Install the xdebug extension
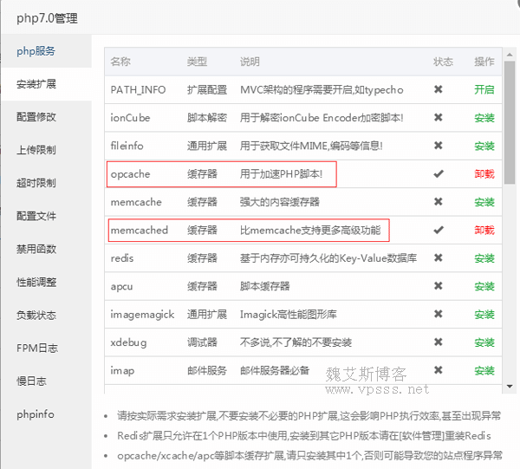Screen dimensions: 520x469 484,342
